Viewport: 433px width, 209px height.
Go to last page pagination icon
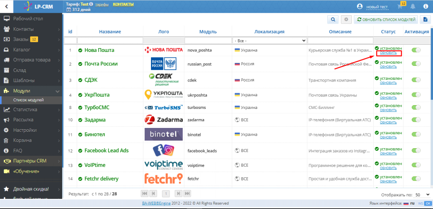[187, 193]
